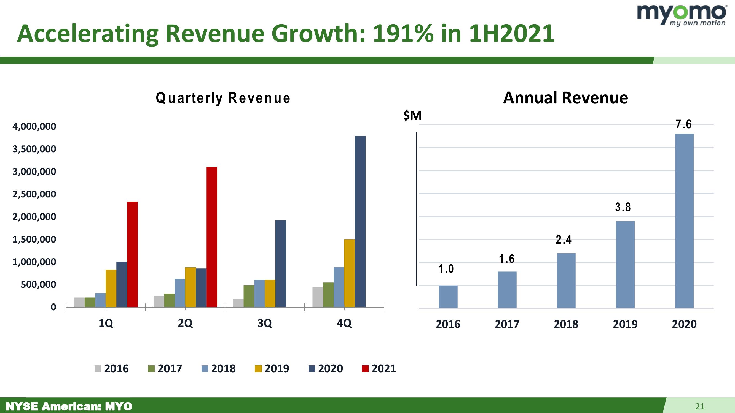Click the '2.4' data label
The image size is (735, 413).
click(564, 240)
